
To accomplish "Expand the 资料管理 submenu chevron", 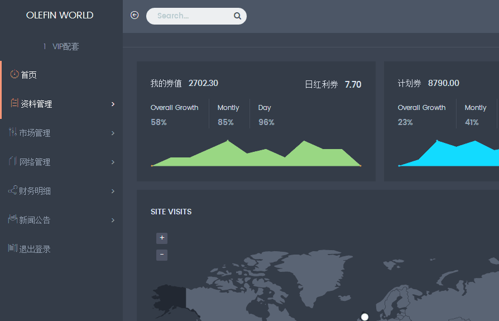I will point(113,104).
